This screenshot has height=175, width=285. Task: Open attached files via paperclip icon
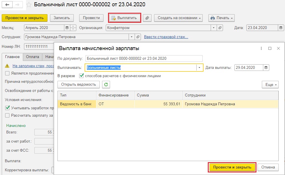[x=147, y=18]
